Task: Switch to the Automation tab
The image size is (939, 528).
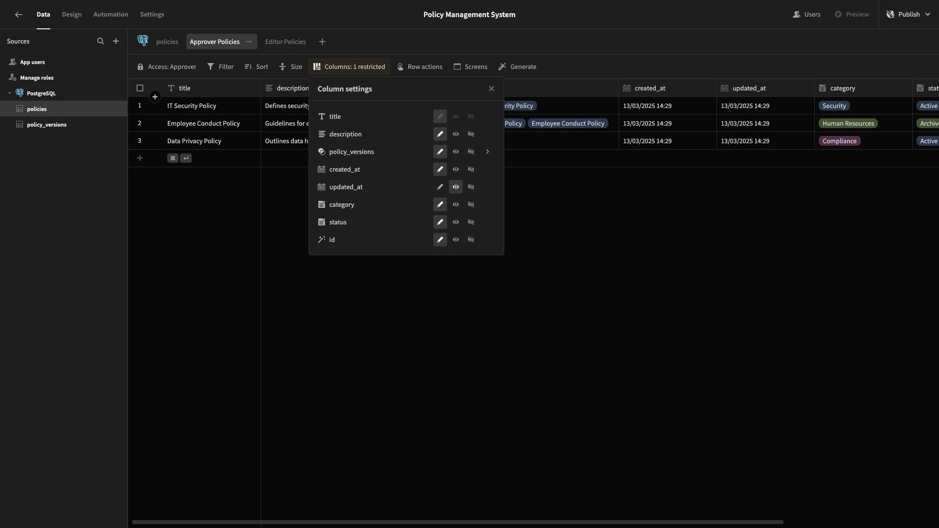Action: click(x=111, y=15)
